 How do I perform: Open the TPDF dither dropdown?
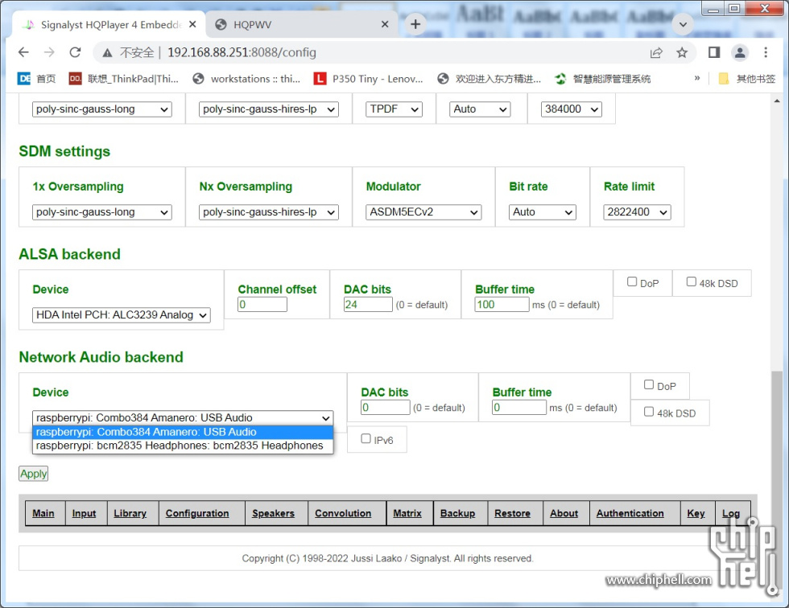tap(394, 109)
